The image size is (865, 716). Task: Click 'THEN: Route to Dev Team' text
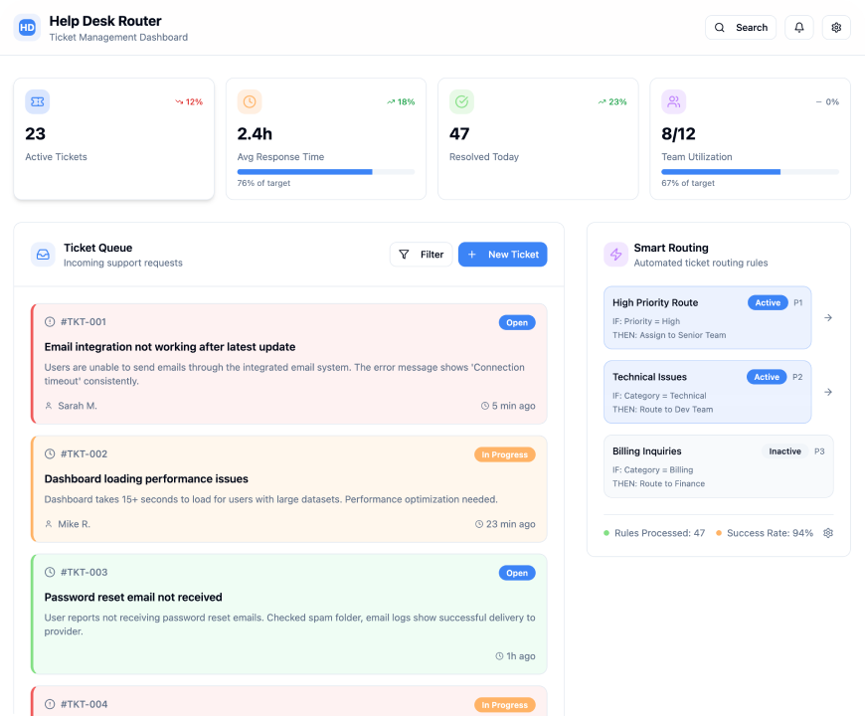662,410
